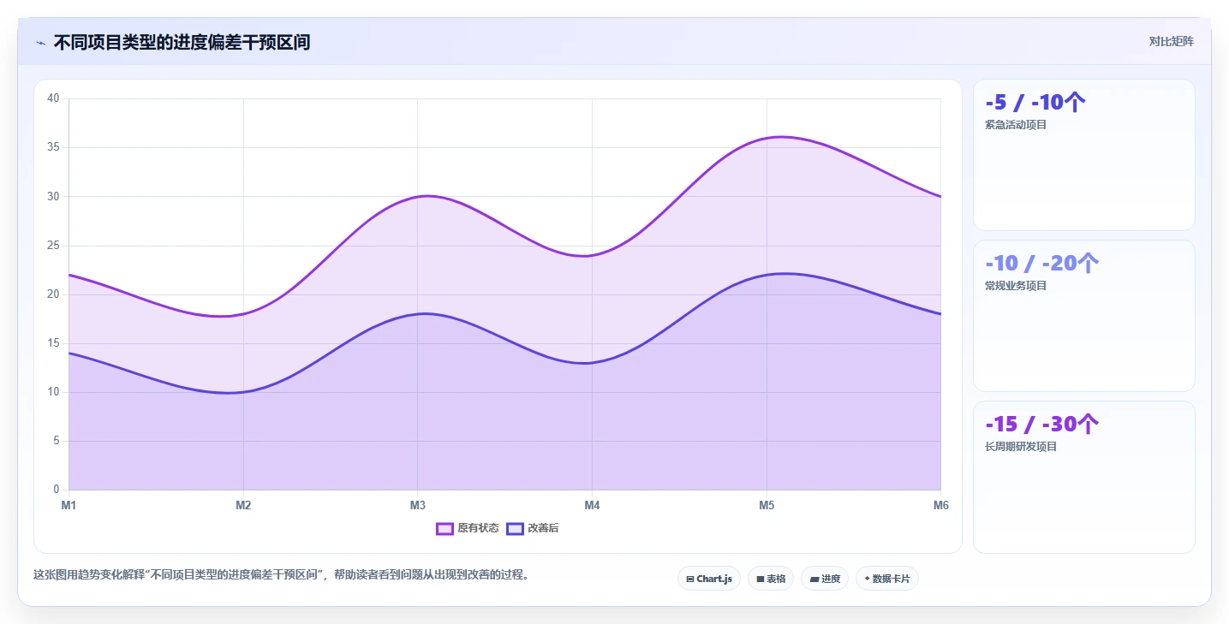The height and width of the screenshot is (624, 1229).
Task: Click the purple 原有状态 legend swatch
Action: coord(444,528)
